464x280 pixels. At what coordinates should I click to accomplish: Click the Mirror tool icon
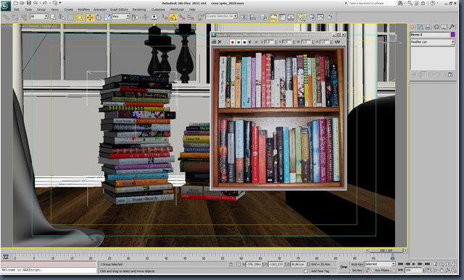tap(244, 17)
